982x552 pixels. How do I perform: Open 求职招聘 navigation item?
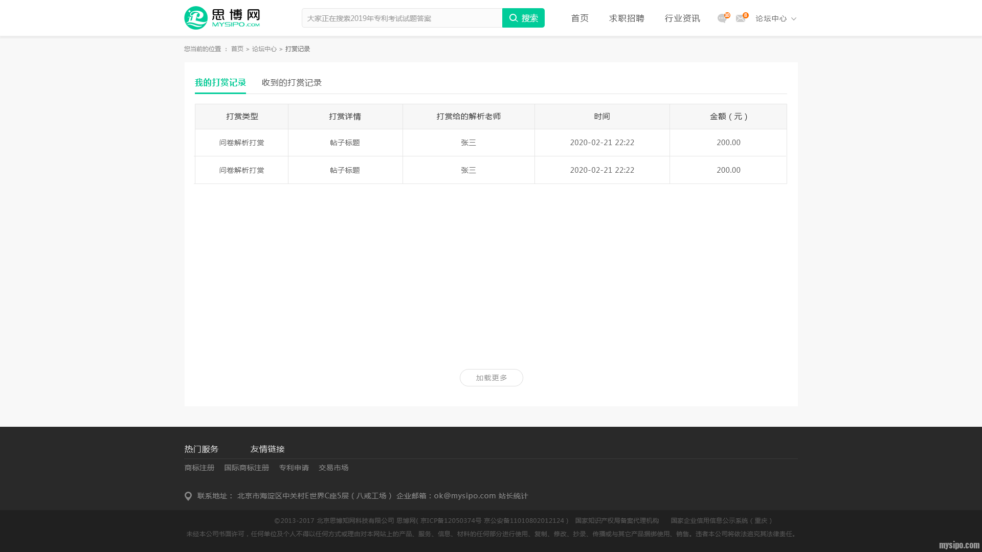pos(627,18)
